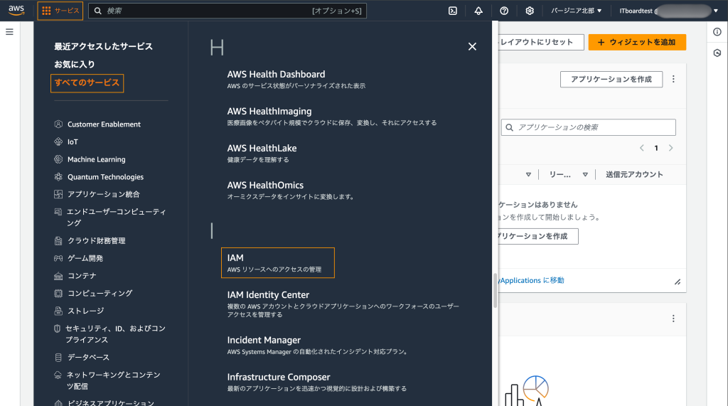Open the IAM service link

(x=235, y=257)
